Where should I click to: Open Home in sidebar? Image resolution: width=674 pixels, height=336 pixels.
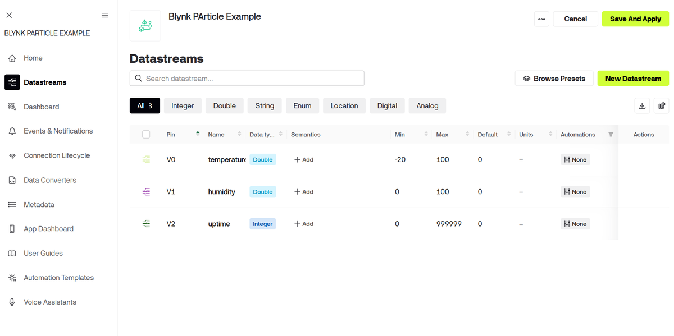tap(33, 58)
